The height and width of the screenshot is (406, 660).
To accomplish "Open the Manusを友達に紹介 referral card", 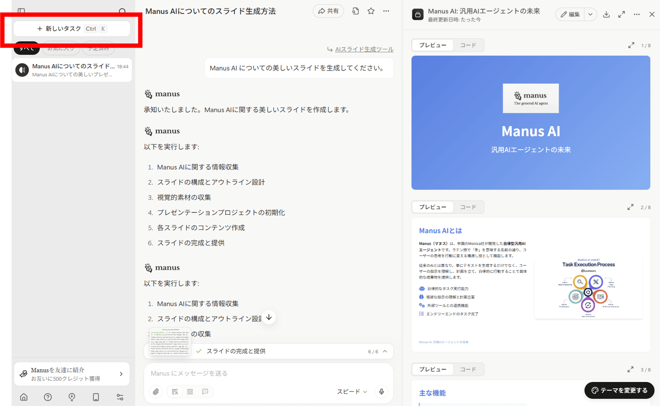I will pos(71,374).
